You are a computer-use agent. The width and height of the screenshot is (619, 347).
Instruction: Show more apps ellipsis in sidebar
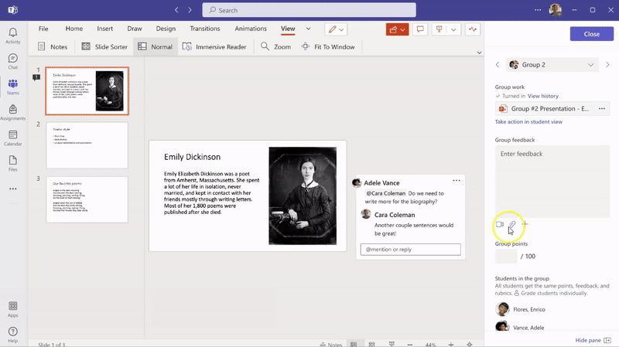click(13, 189)
